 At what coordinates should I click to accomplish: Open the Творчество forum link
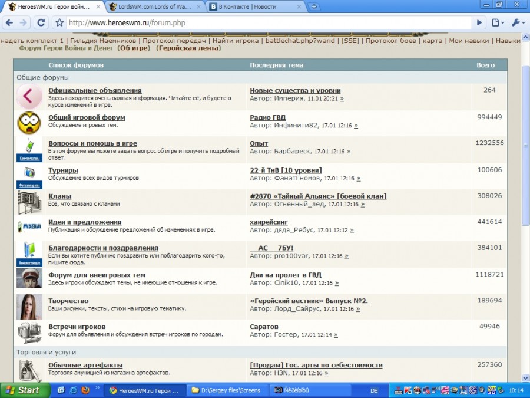coord(69,301)
